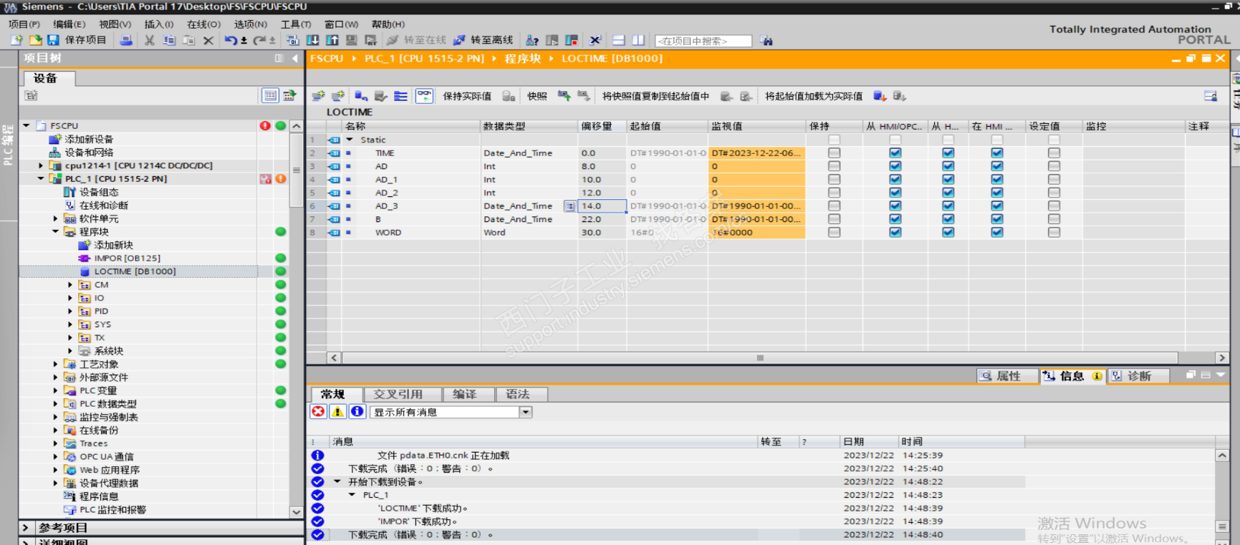Click the delete X icon in toolbar
The width and height of the screenshot is (1240, 545).
tap(208, 40)
